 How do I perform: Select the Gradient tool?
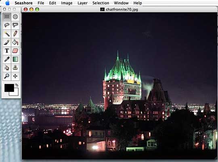15,59
